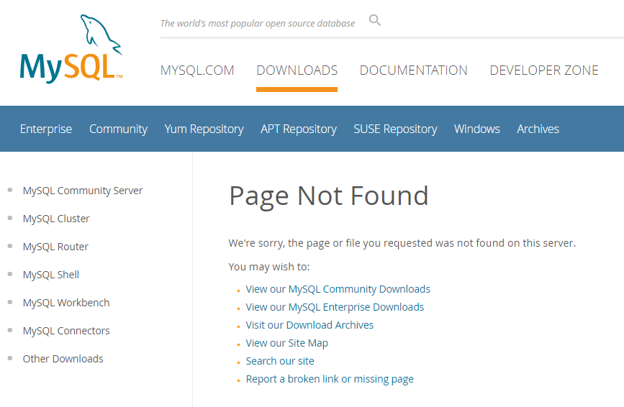Open the View our Site Map link
This screenshot has width=624, height=407.
tap(287, 343)
